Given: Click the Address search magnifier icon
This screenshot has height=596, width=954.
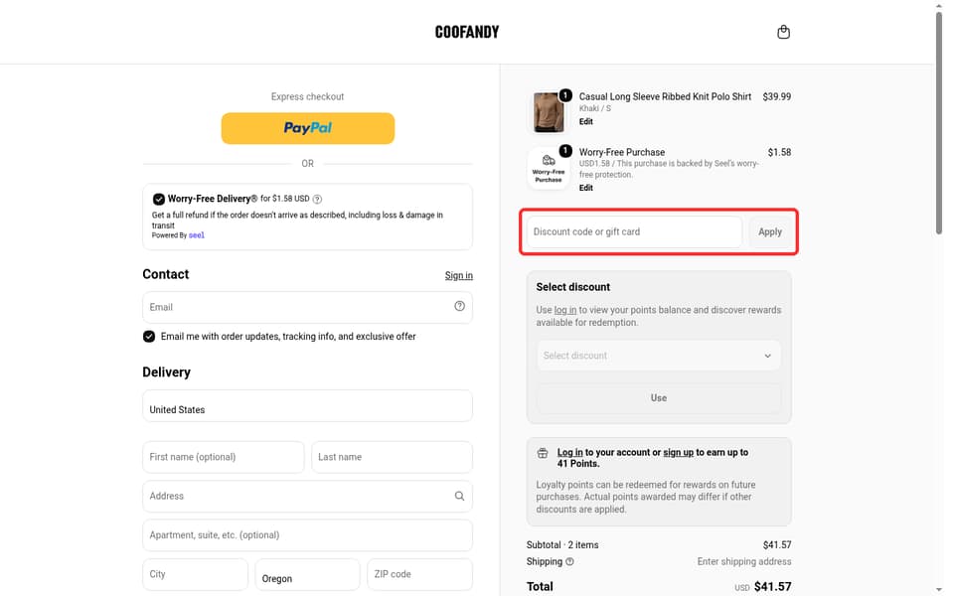Looking at the screenshot, I should click(x=459, y=497).
